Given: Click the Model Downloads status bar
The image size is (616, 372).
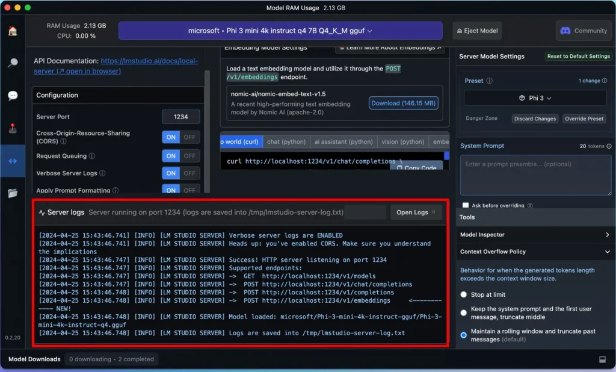Looking at the screenshot, I should pyautogui.click(x=308, y=359).
